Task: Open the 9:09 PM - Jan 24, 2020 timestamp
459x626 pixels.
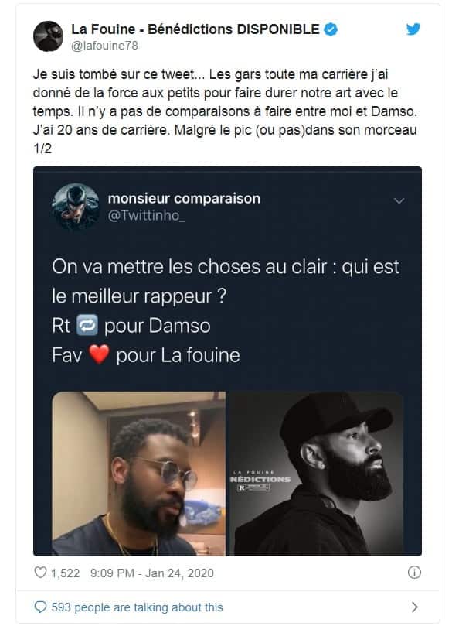Action: (x=152, y=573)
